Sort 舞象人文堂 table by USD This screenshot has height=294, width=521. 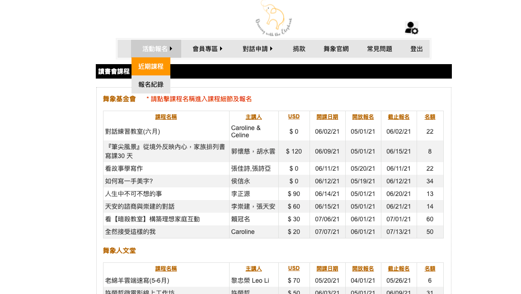(294, 268)
